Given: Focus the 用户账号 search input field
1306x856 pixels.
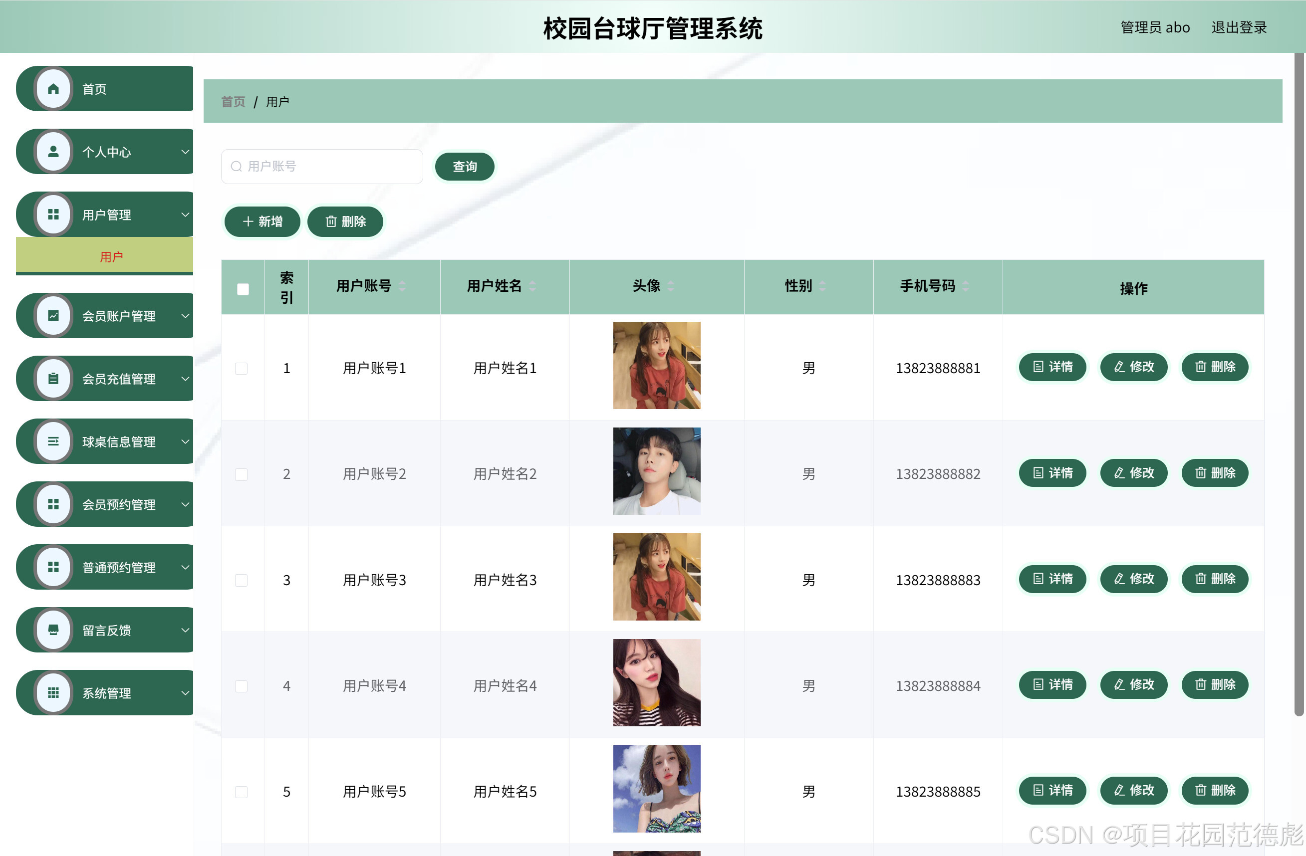Looking at the screenshot, I should click(x=329, y=167).
